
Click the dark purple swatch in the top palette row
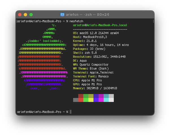96,96
